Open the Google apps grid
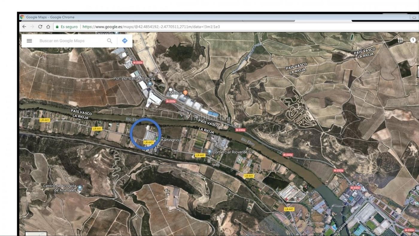Image resolution: width=419 pixels, height=236 pixels. coord(400,40)
